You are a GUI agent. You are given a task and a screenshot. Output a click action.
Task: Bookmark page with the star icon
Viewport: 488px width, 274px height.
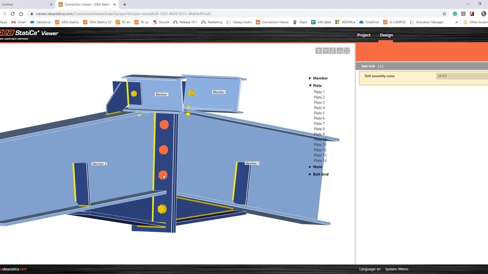(444, 14)
